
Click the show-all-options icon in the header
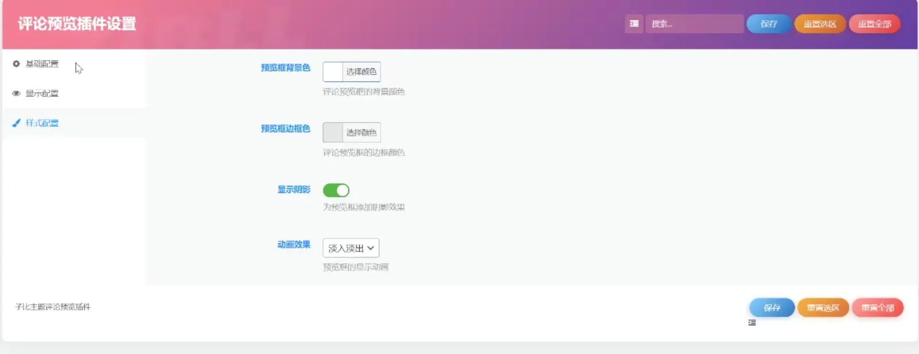click(634, 24)
